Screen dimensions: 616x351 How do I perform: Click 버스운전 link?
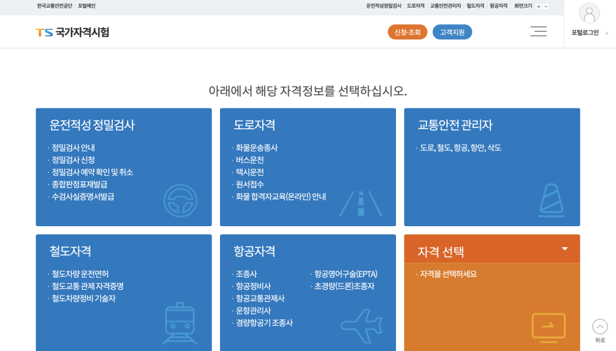(x=249, y=160)
